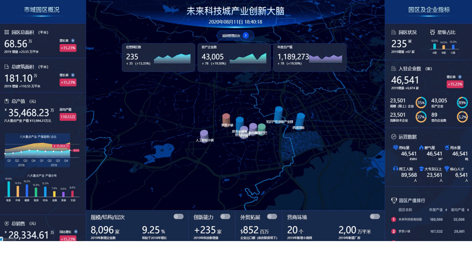Click the $852 百万 export value
The height and width of the screenshot is (265, 472).
255,230
